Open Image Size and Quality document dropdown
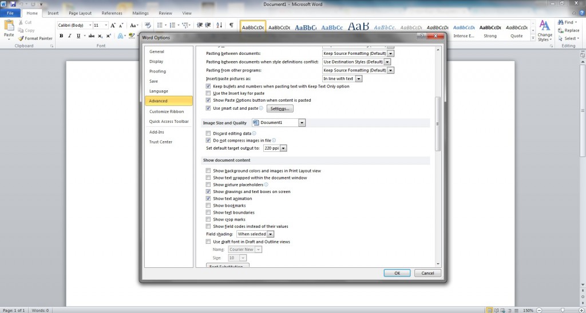Image resolution: width=586 pixels, height=313 pixels. coord(302,122)
